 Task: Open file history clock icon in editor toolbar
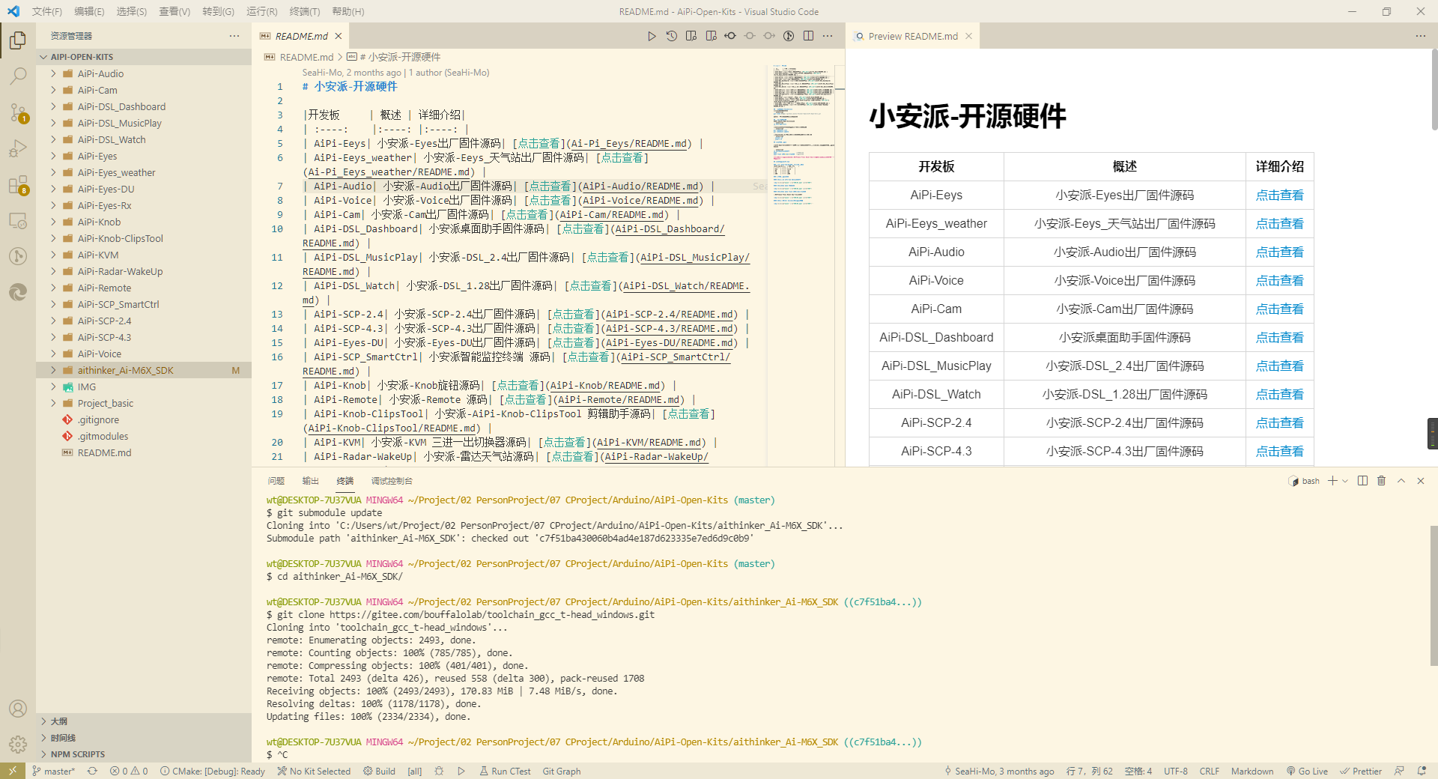click(x=671, y=36)
